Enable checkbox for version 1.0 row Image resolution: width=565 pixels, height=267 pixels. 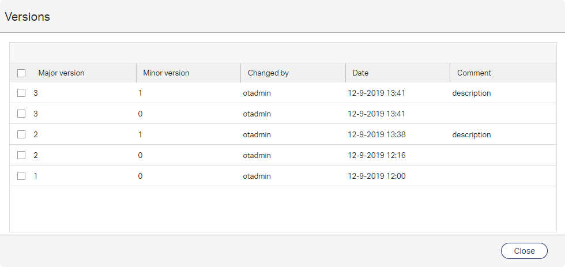tap(21, 176)
